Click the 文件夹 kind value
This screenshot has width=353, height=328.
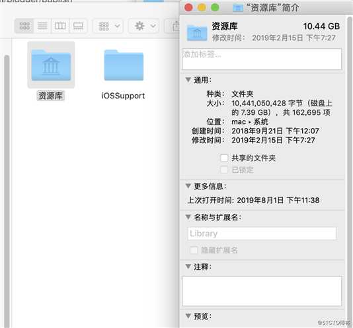(243, 94)
